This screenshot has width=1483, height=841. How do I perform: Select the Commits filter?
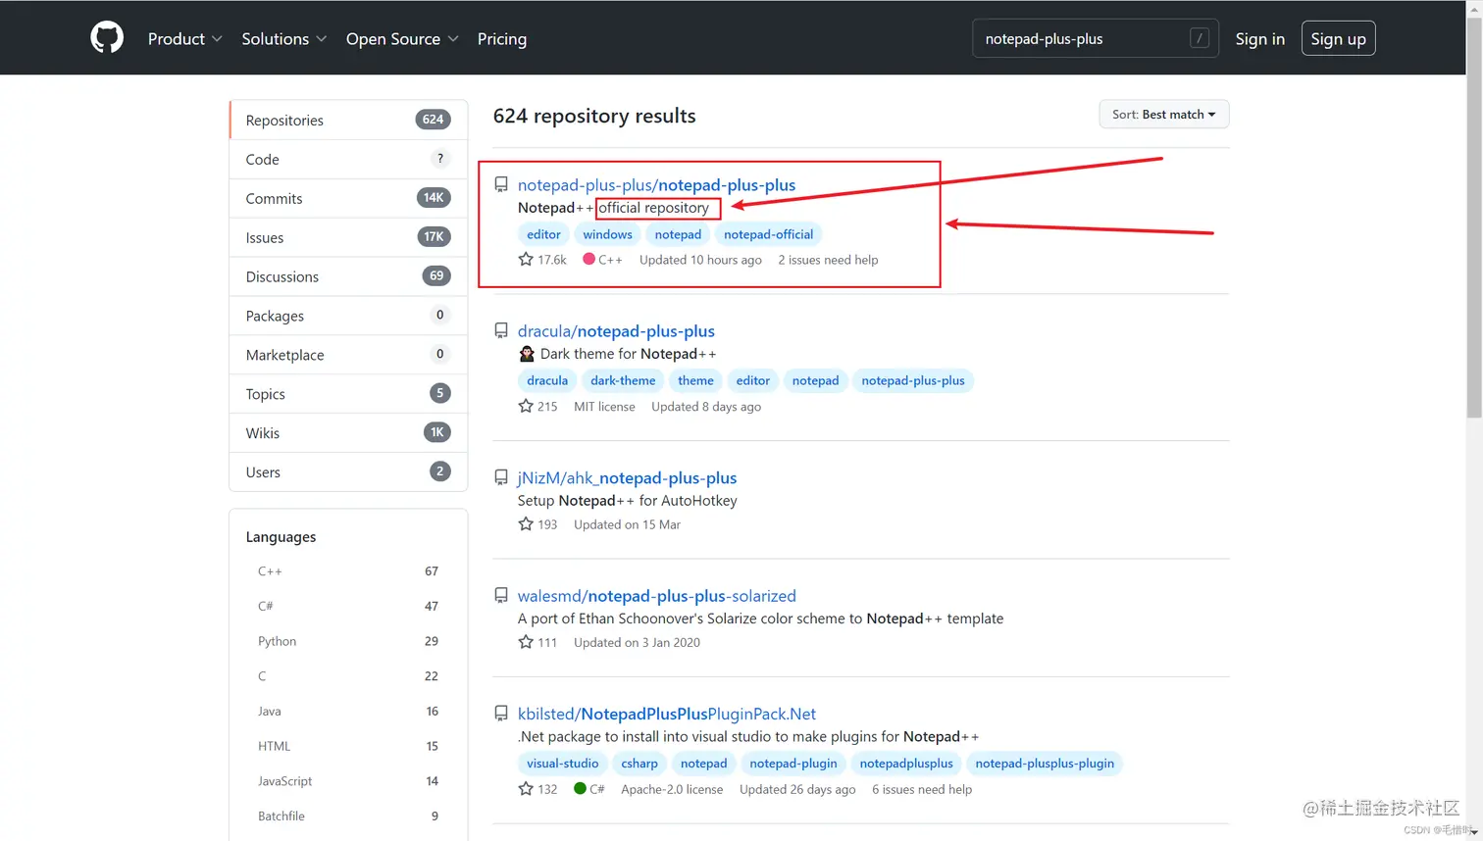pos(348,198)
